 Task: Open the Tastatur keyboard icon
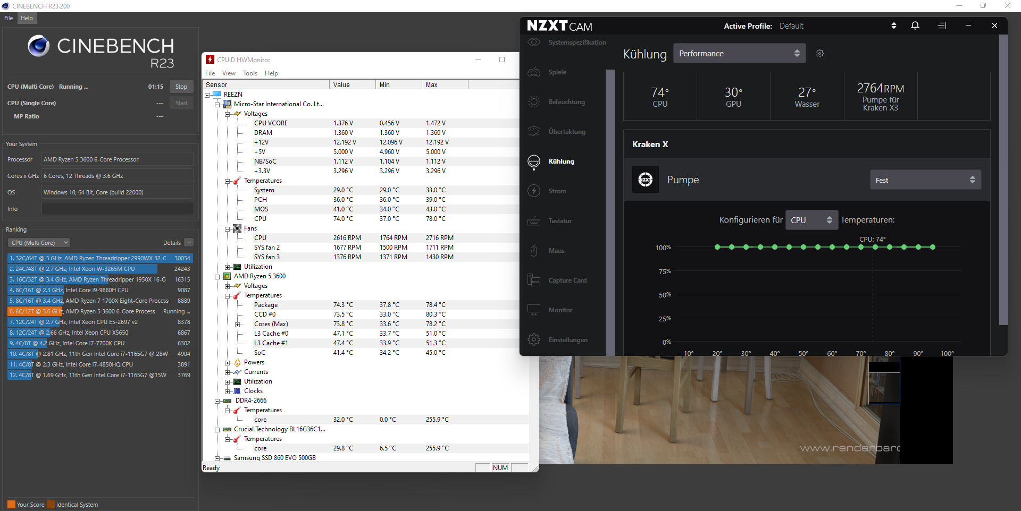coord(534,221)
